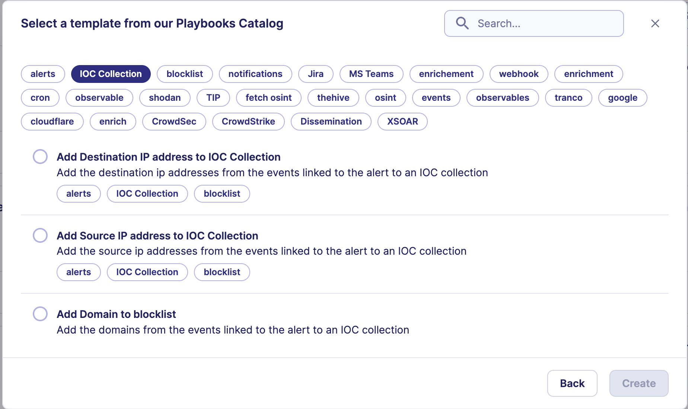Filter by the Jira tag
688x409 pixels.
coord(315,74)
